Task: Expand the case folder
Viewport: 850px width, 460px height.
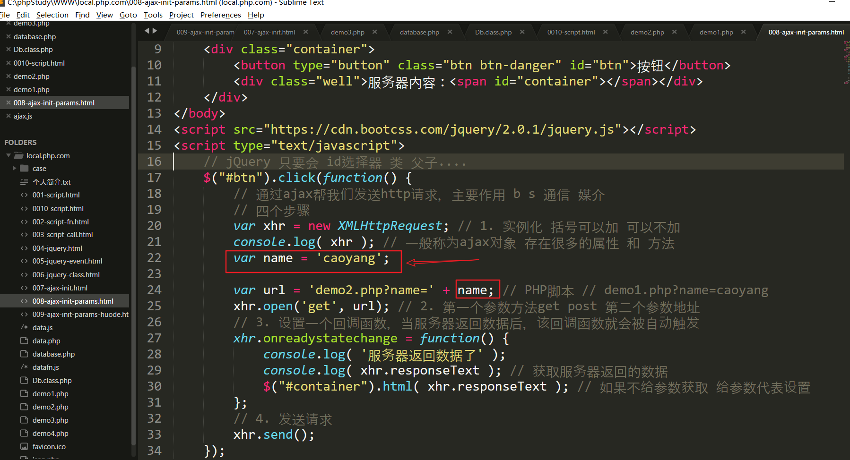Action: tap(14, 168)
